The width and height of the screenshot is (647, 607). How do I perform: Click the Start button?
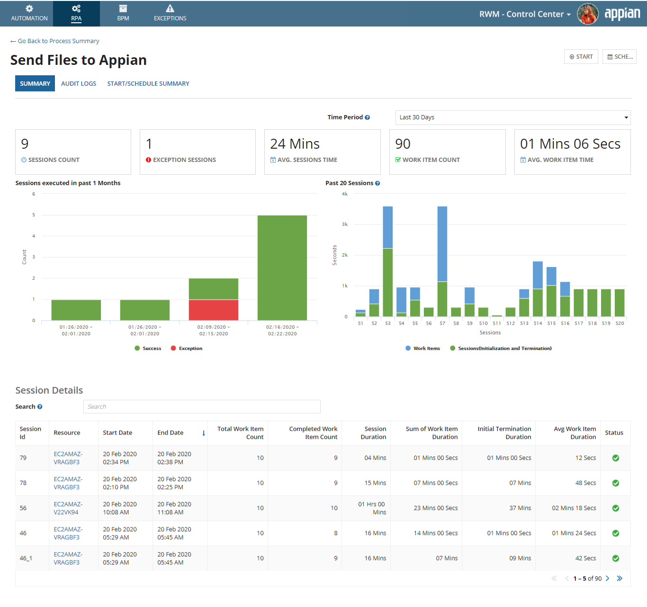click(x=581, y=57)
